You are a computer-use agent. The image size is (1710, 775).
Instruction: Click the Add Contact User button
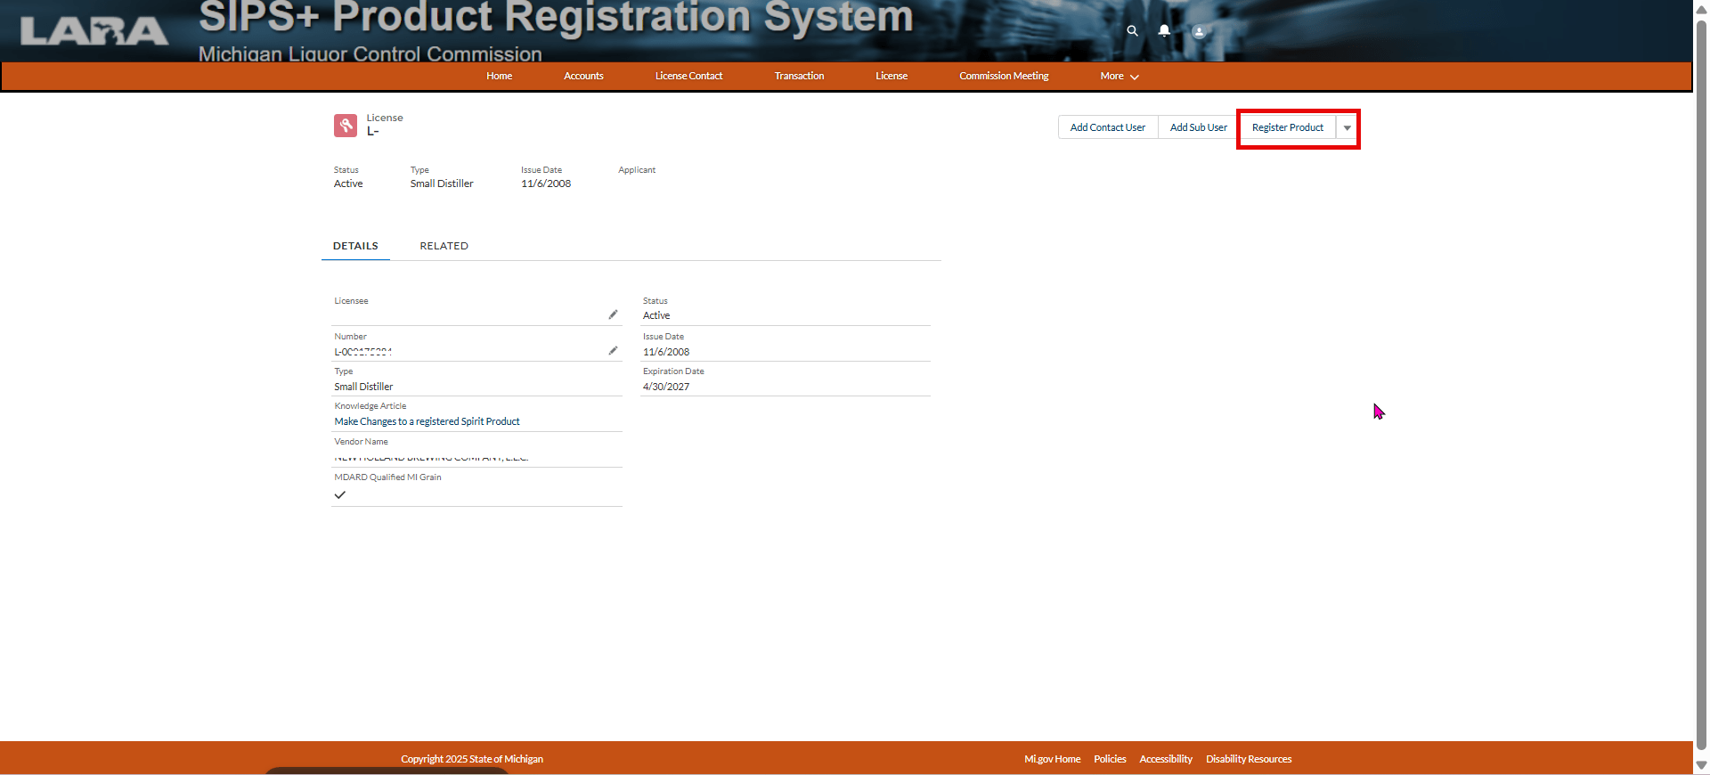[1107, 128]
